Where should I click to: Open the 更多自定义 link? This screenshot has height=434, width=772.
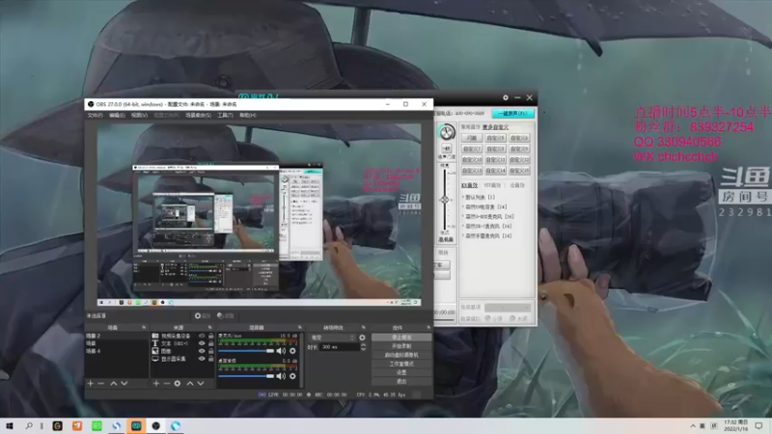(x=495, y=127)
